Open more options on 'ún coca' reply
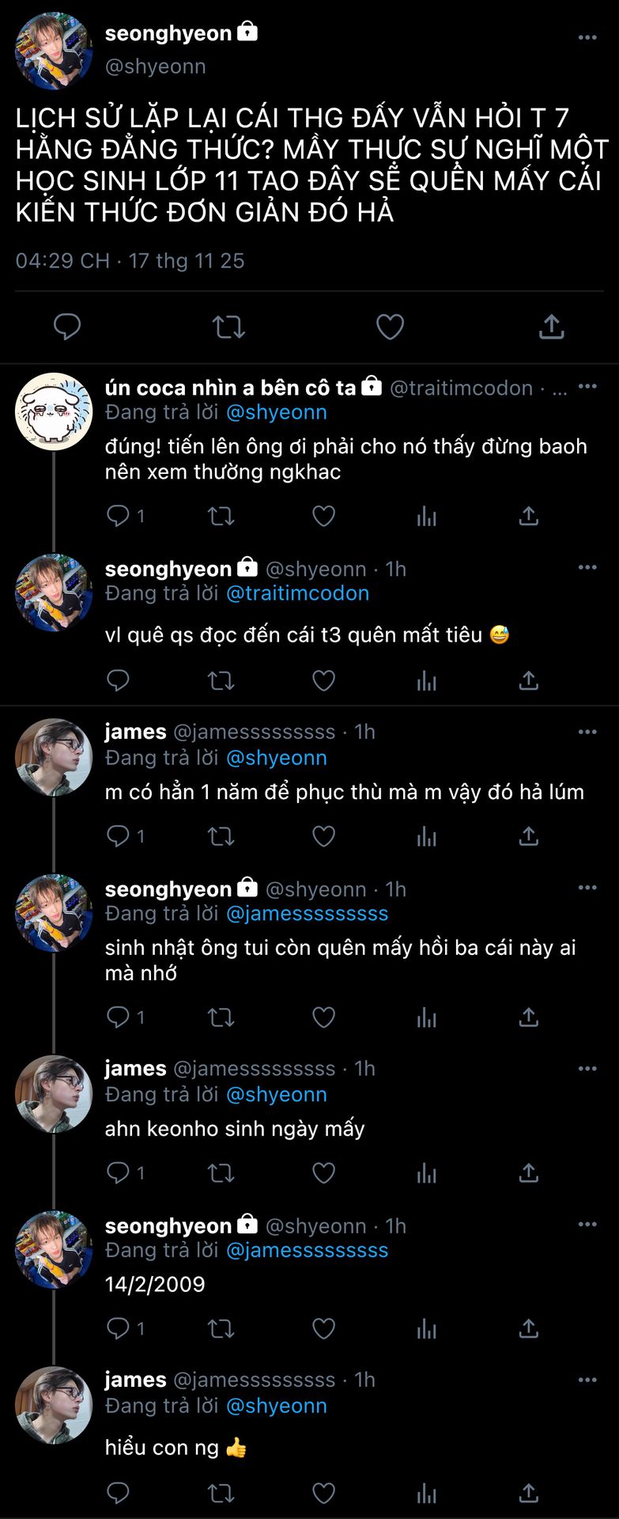Screen dimensions: 619x1519 [x=587, y=387]
